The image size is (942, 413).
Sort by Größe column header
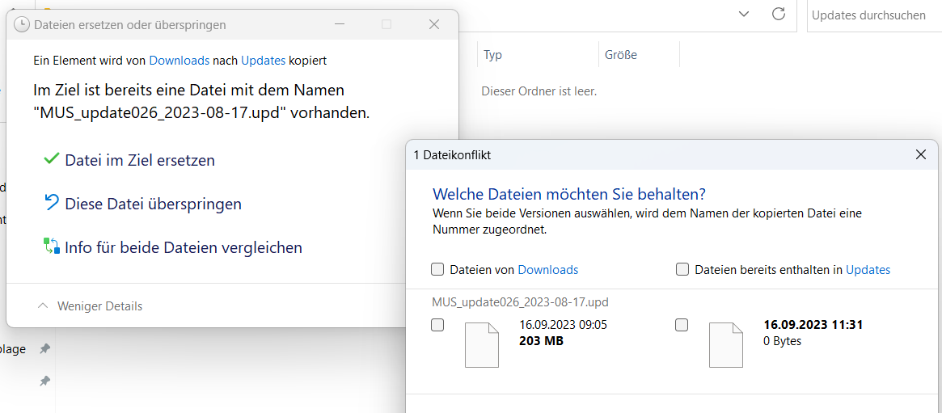point(639,55)
